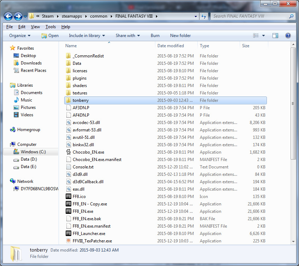
Task: Select the FF8_EN - Copy.exe icon
Action: 68,204
